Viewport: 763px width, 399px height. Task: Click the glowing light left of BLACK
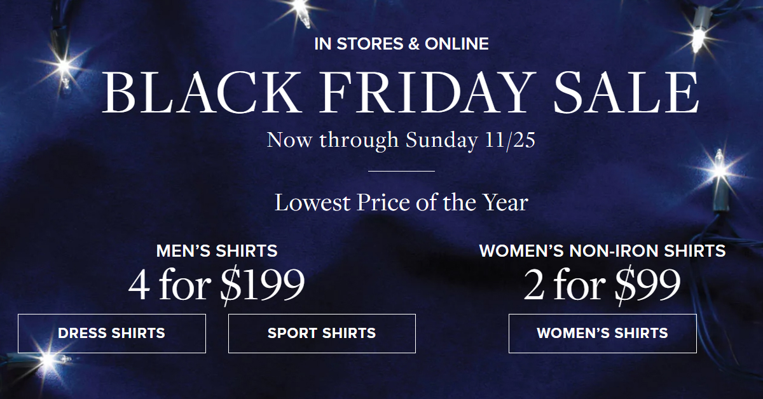point(64,66)
